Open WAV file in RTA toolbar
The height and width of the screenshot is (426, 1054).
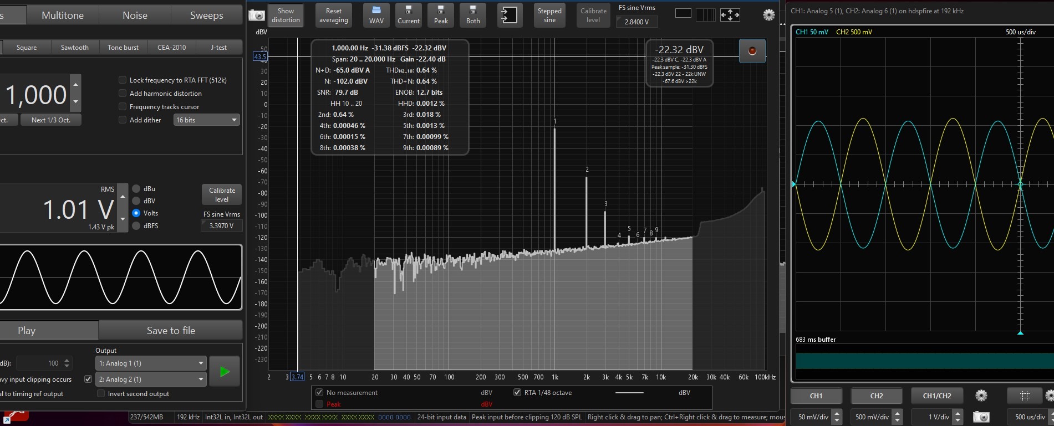tap(376, 16)
